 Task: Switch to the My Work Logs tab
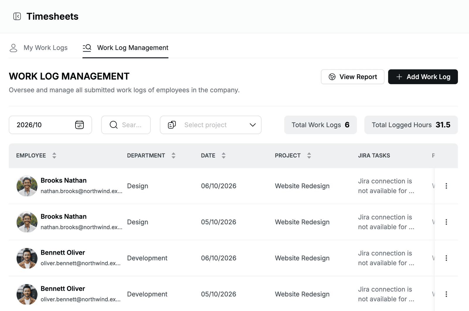pos(38,48)
